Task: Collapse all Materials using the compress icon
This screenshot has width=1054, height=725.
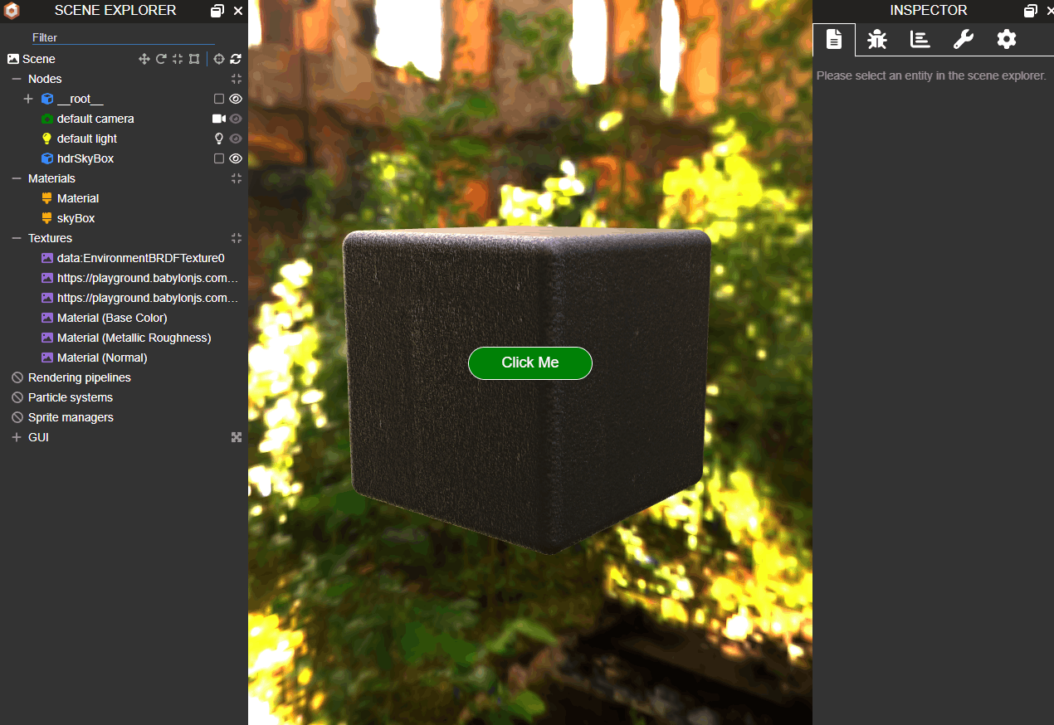Action: pyautogui.click(x=237, y=178)
